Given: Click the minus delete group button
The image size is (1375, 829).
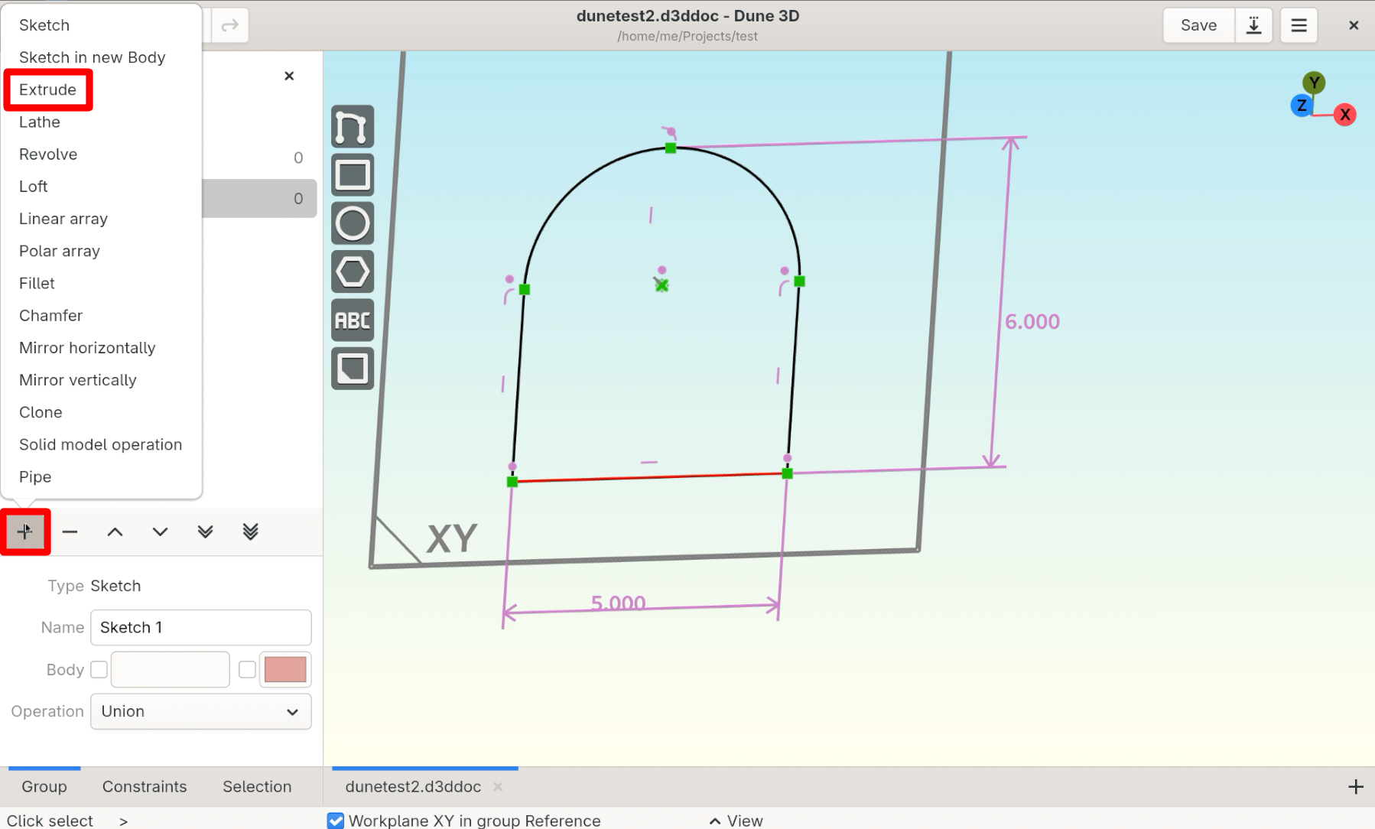Looking at the screenshot, I should pyautogui.click(x=70, y=532).
